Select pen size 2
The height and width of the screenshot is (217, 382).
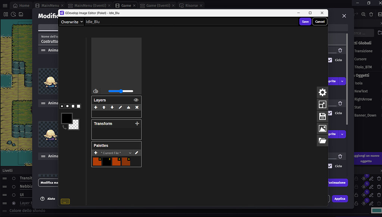68,106
